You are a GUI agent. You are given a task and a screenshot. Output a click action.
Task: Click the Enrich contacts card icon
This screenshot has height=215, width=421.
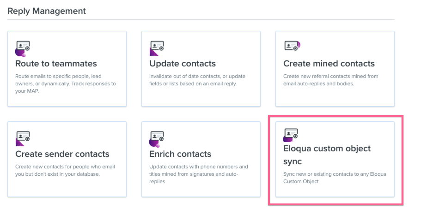tap(157, 139)
